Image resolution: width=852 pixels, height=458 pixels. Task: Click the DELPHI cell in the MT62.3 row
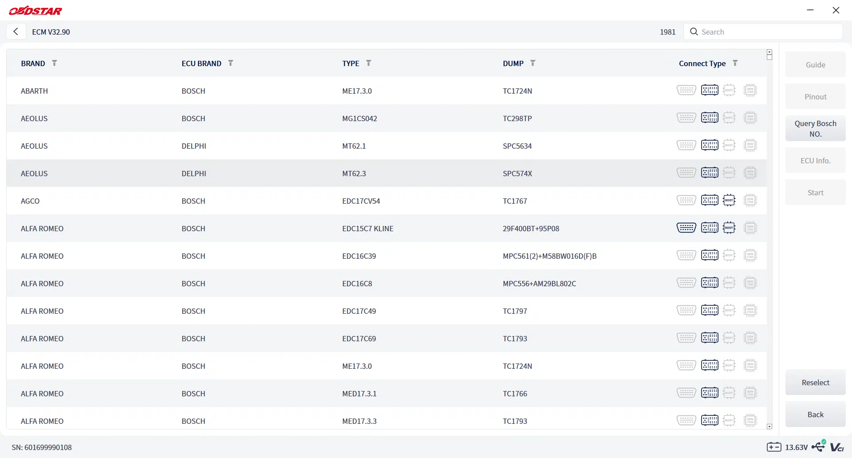click(193, 173)
